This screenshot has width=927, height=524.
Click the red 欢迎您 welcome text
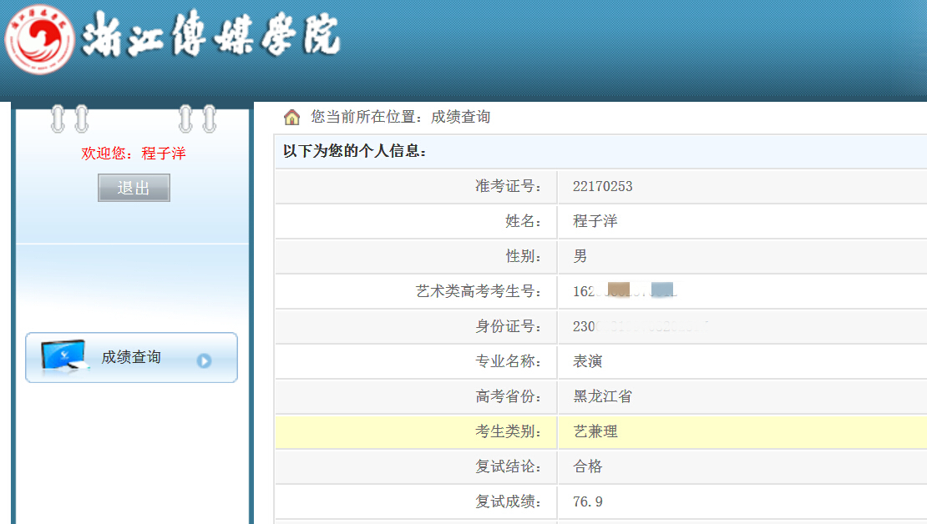pyautogui.click(x=133, y=154)
